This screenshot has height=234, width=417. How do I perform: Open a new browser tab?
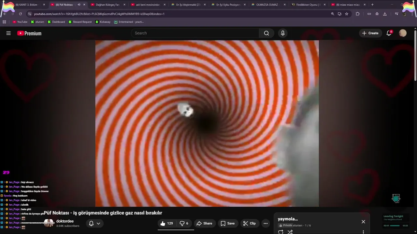(372, 5)
